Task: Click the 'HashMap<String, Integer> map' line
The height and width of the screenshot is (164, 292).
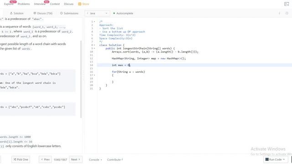Action: coord(149,58)
